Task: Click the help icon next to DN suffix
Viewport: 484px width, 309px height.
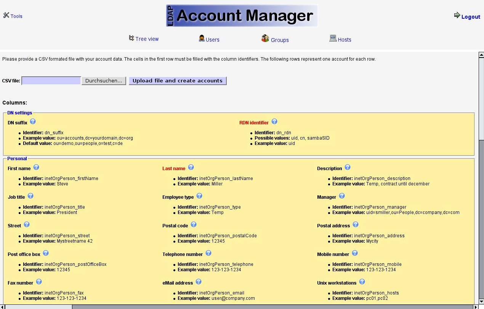Action: [x=33, y=122]
